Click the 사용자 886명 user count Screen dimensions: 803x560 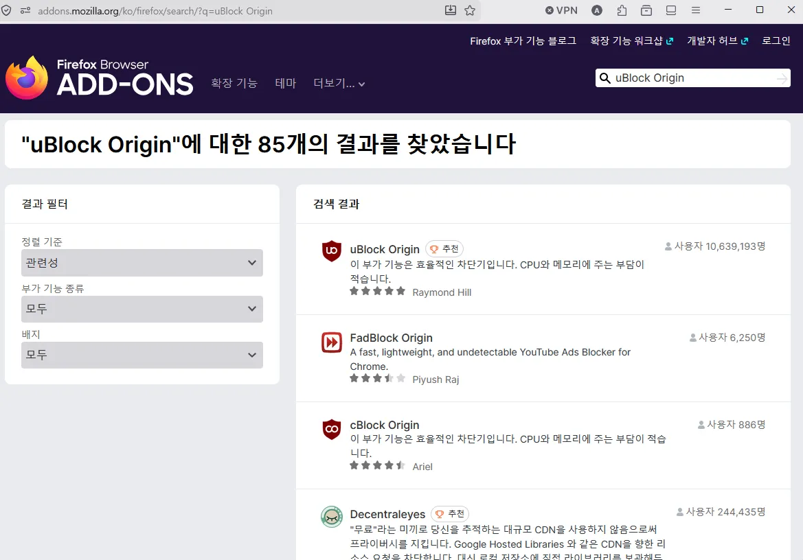[x=732, y=425]
